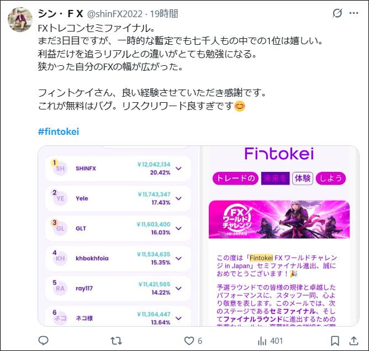Screen dimensions: 369x351
Task: Open the three-dot more menu
Action: 354,13
